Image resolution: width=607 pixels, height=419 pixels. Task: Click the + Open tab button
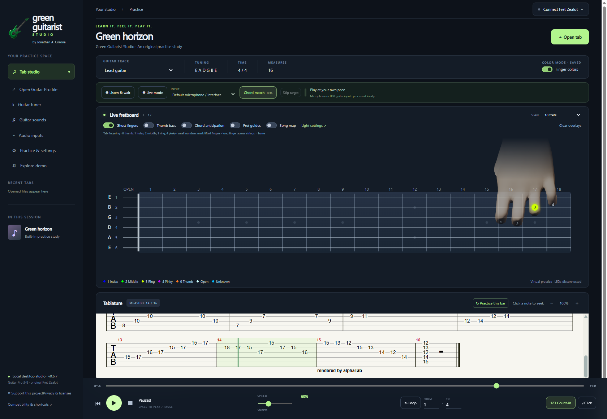pyautogui.click(x=570, y=37)
